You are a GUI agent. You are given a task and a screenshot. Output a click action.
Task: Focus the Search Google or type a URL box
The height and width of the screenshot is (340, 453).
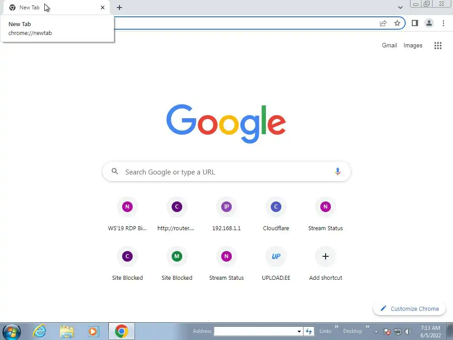[x=226, y=171]
